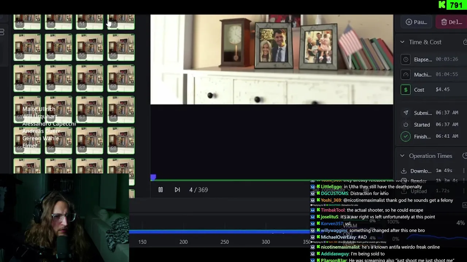
Task: Select frame thumbnail 57
Action: (x=27, y=78)
